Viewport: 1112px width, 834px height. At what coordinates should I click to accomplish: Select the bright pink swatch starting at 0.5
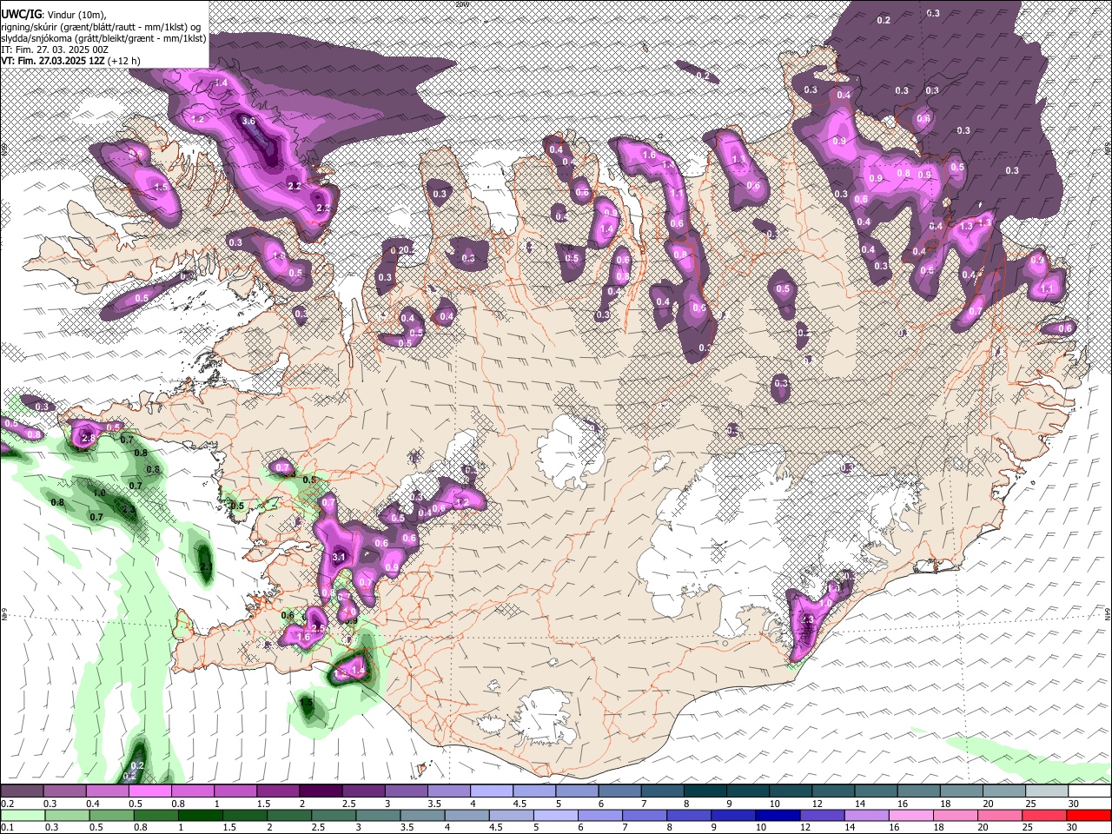pyautogui.click(x=149, y=791)
